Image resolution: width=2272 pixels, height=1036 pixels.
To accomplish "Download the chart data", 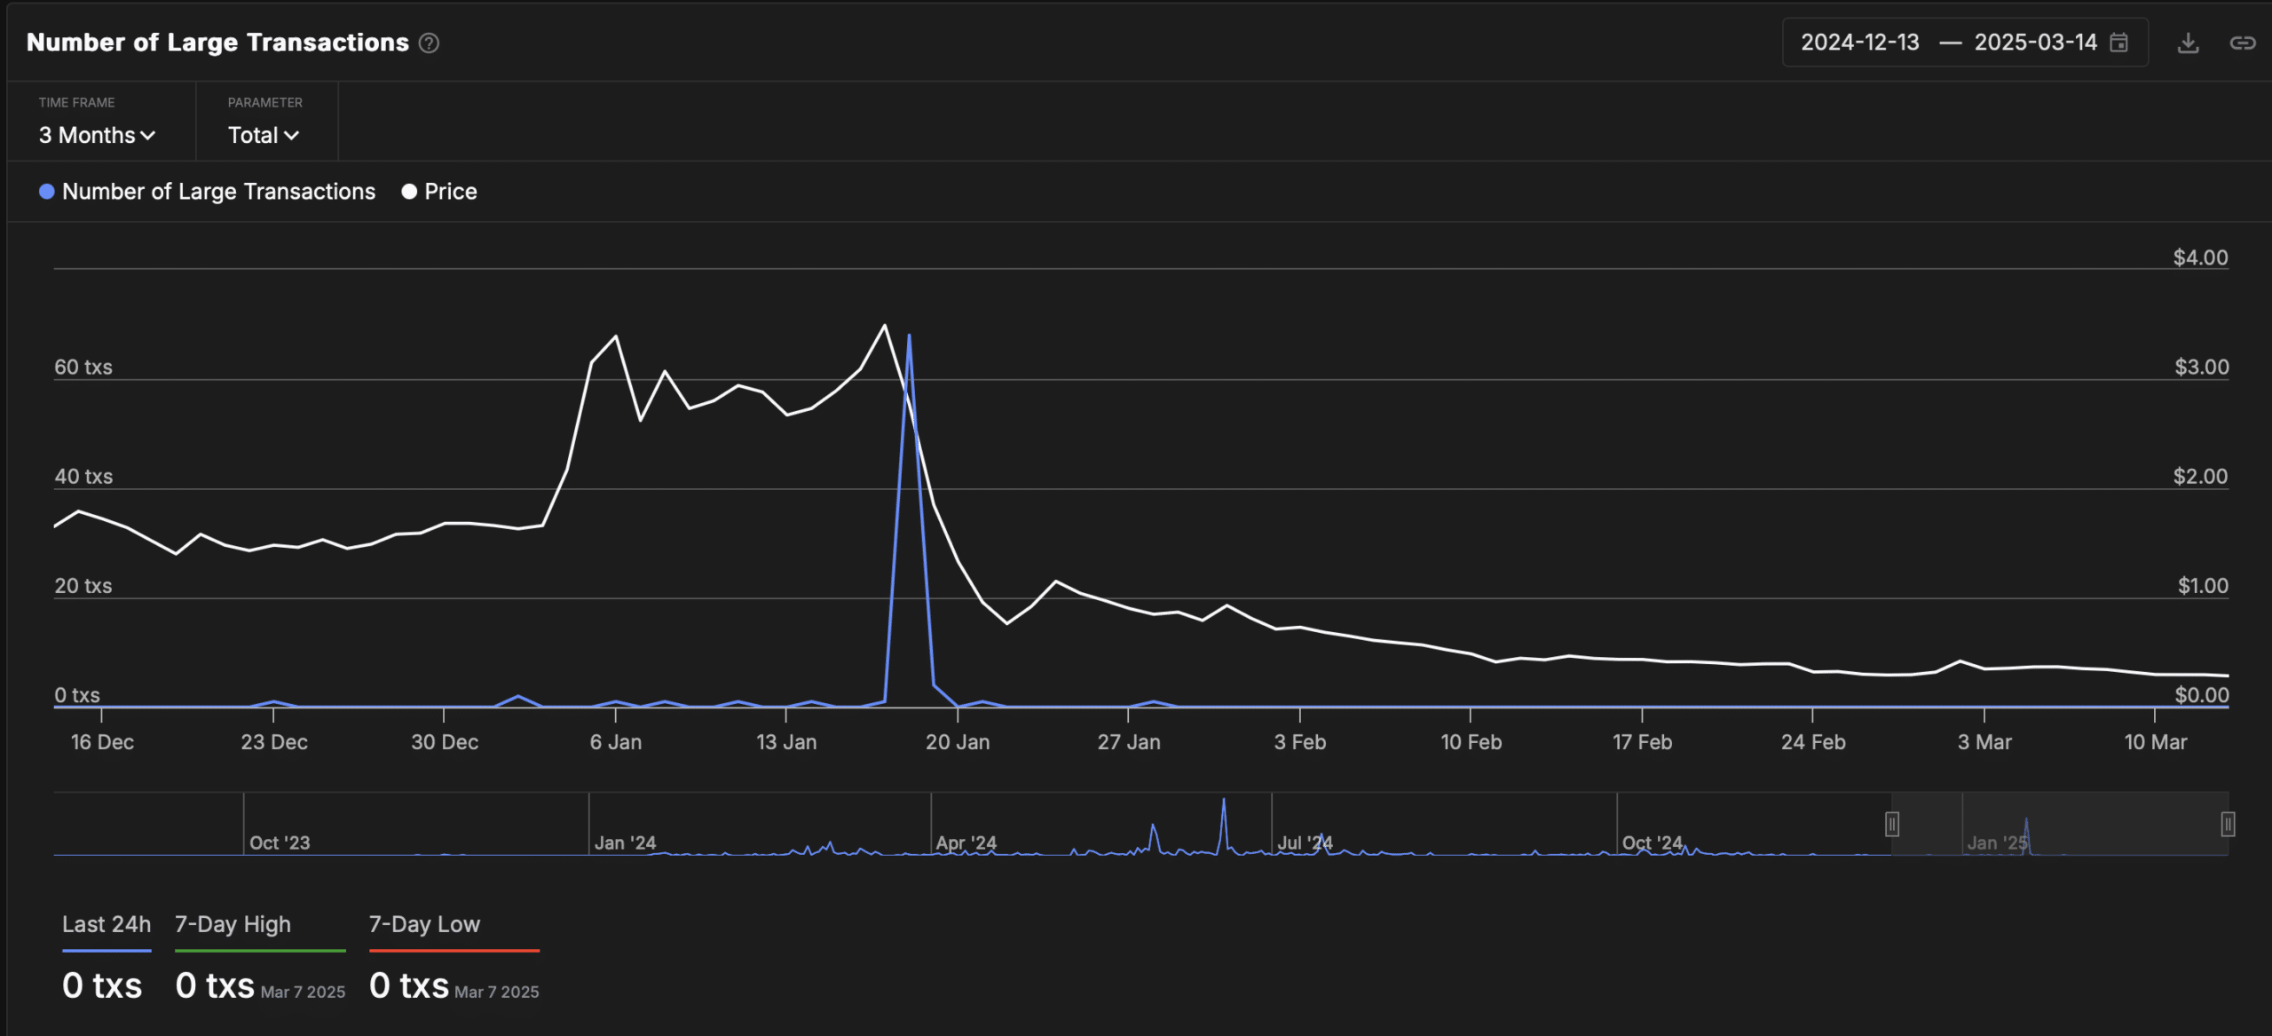I will [x=2188, y=43].
